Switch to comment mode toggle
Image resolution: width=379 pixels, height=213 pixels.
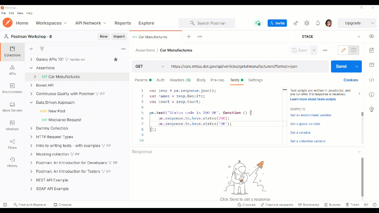354,50
